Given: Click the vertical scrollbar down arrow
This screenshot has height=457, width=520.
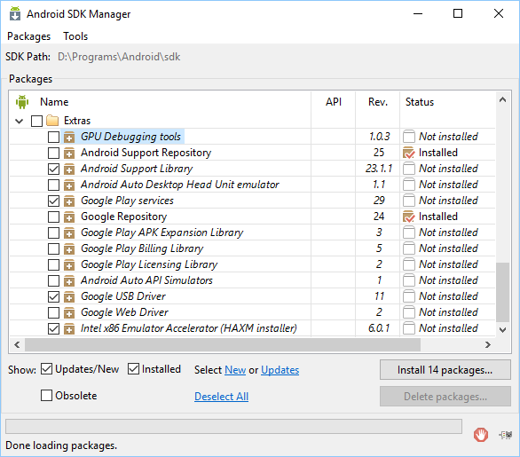Looking at the screenshot, I should 503,329.
